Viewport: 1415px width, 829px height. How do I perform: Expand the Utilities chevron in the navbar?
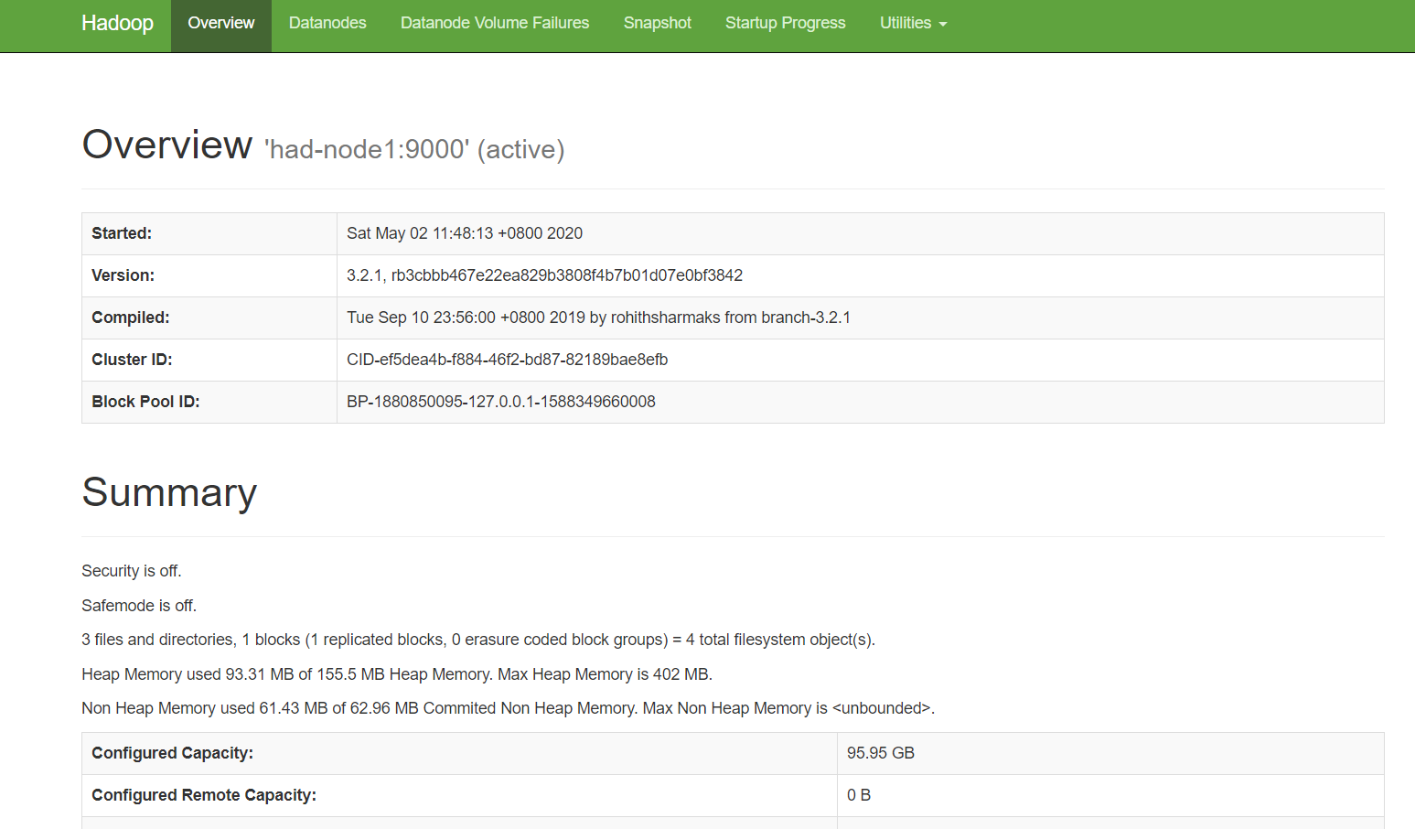[x=945, y=25]
